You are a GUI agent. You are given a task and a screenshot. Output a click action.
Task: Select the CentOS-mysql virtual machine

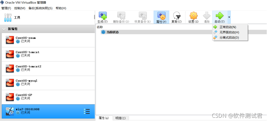48,83
